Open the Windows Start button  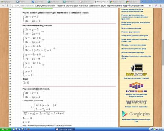[x=5, y=129]
